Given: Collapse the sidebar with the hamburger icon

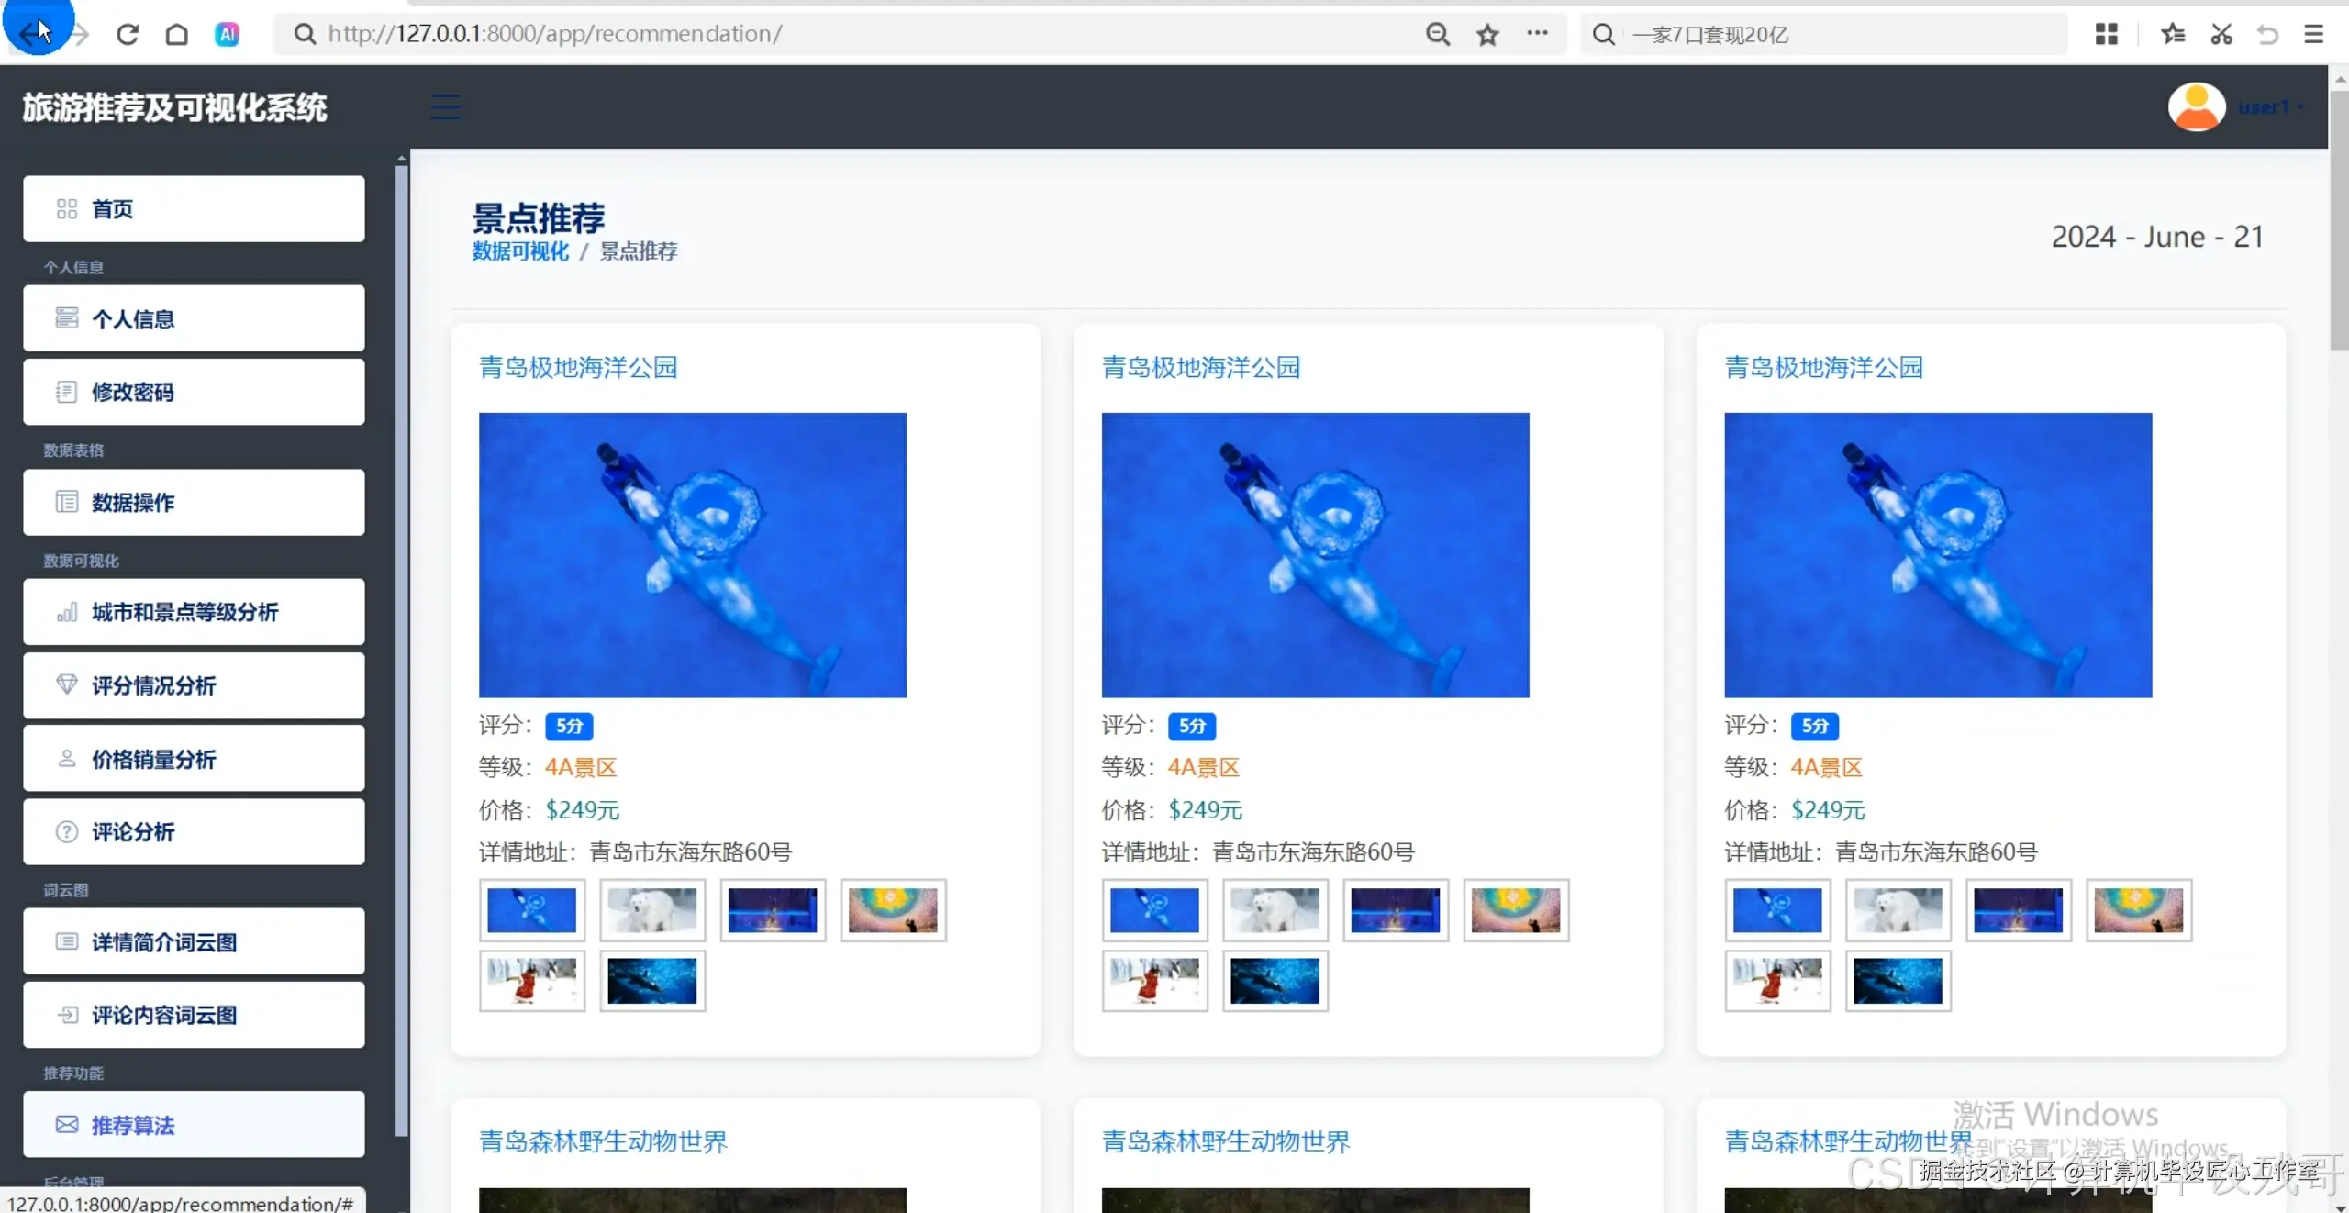Looking at the screenshot, I should (x=445, y=106).
